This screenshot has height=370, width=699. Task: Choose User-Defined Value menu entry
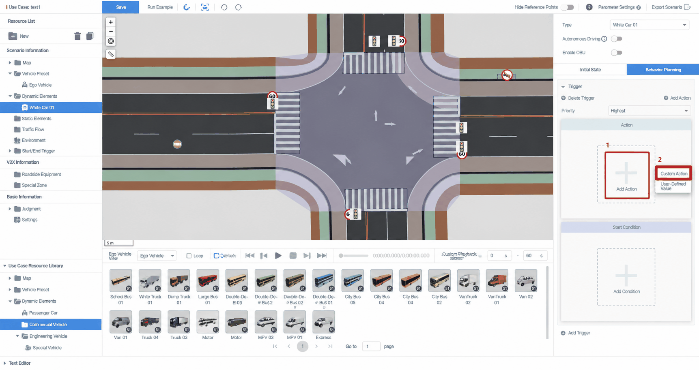673,186
